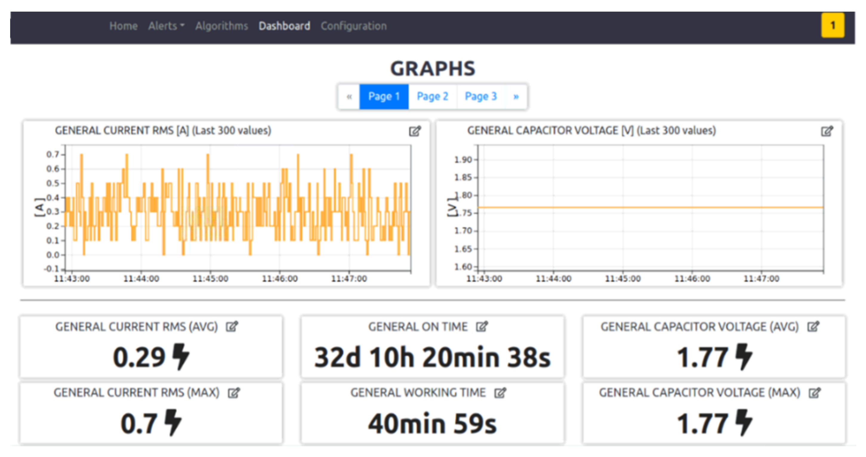This screenshot has height=457, width=866.
Task: Edit the General Capacitor Voltage (MAX) card
Action: pos(815,393)
